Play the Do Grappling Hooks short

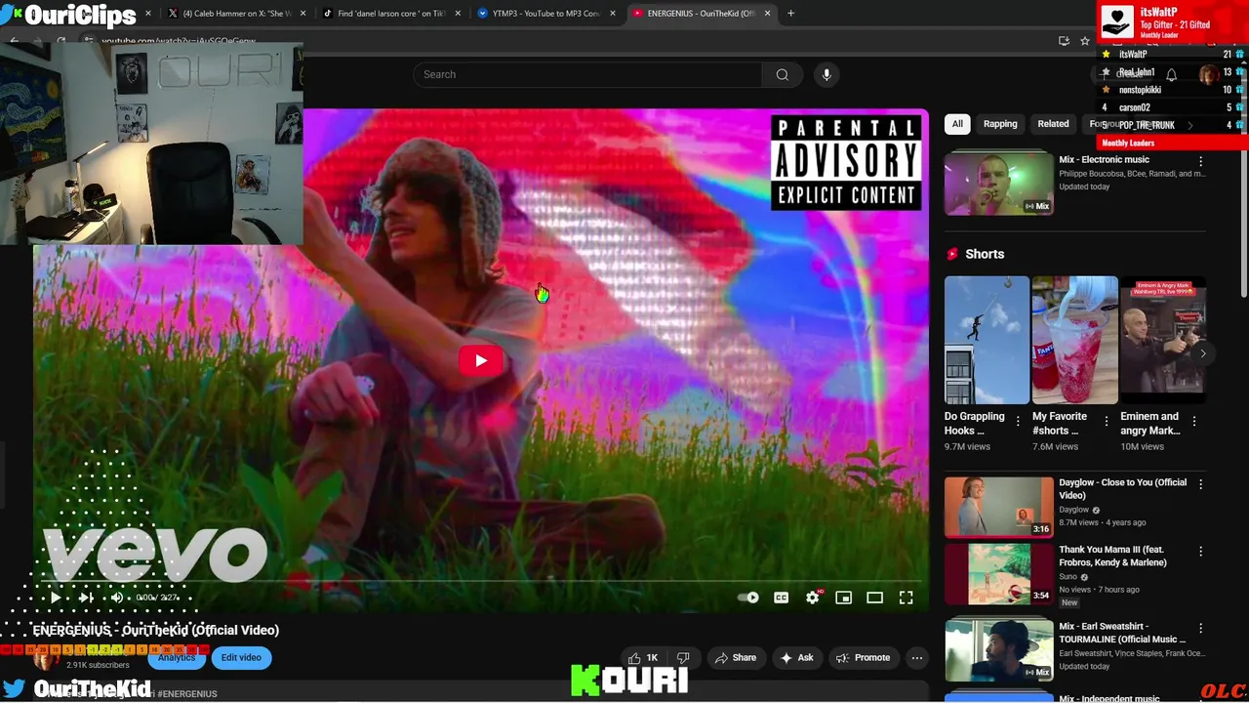(987, 340)
